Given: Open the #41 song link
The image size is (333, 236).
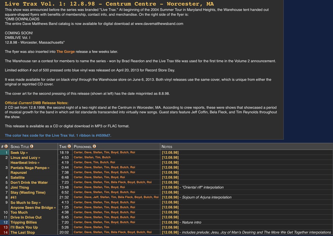Looking at the screenshot, I should pyautogui.click(x=13, y=197).
